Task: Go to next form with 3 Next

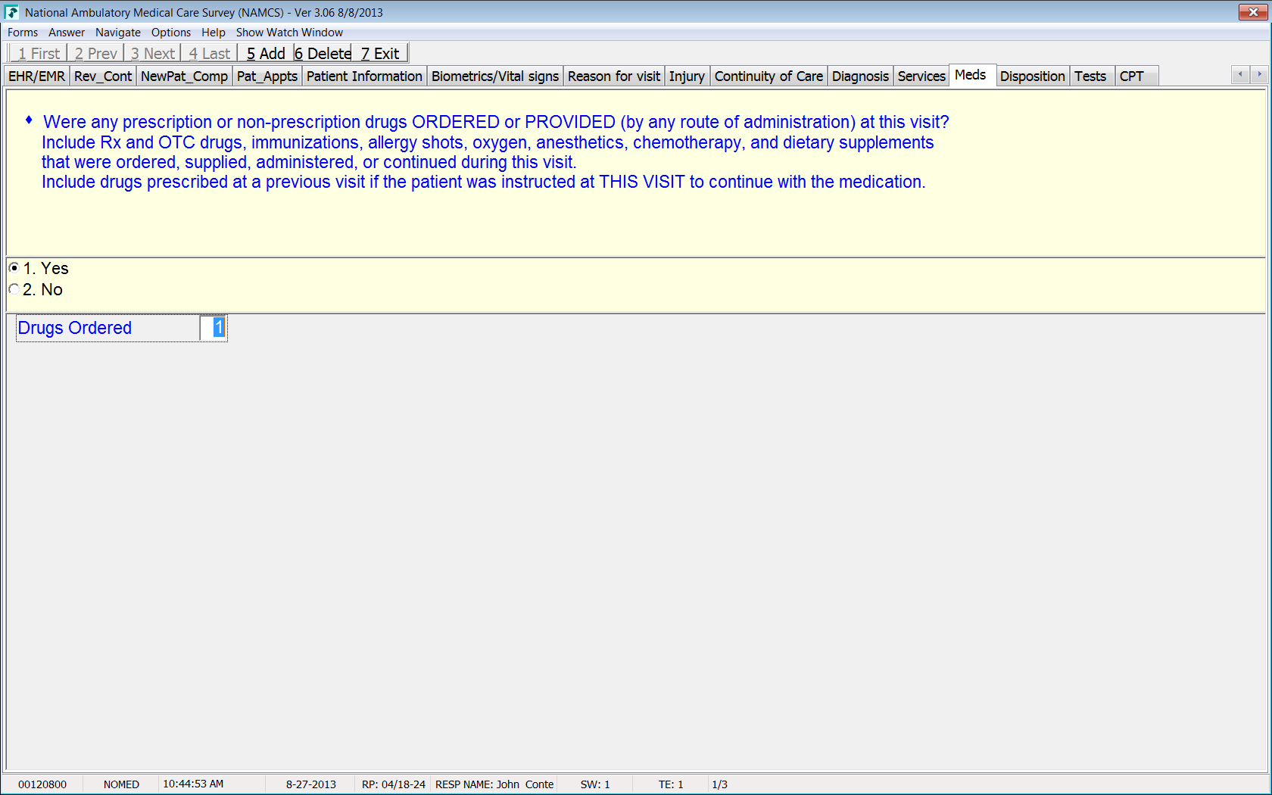Action: click(152, 54)
